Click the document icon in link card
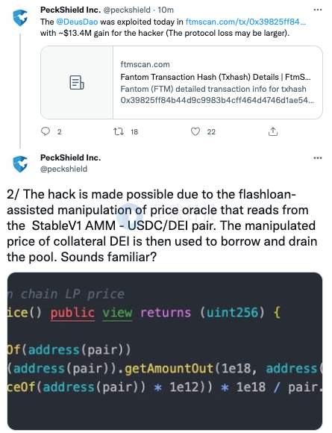This screenshot has width=332, height=433. click(77, 82)
